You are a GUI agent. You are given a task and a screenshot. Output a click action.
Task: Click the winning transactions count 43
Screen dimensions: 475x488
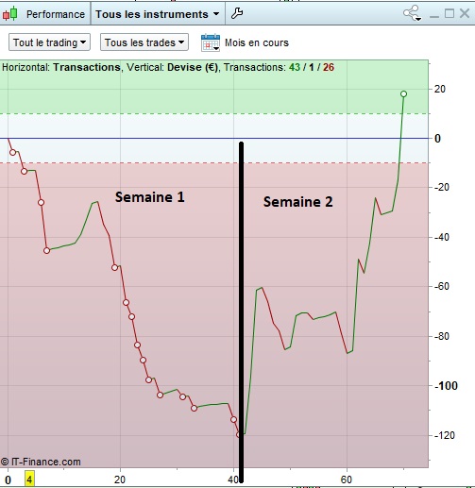(295, 67)
